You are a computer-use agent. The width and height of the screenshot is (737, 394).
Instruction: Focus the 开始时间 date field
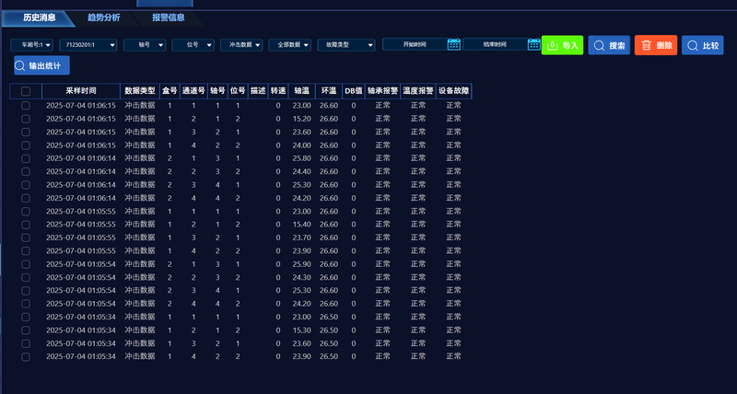pos(415,44)
